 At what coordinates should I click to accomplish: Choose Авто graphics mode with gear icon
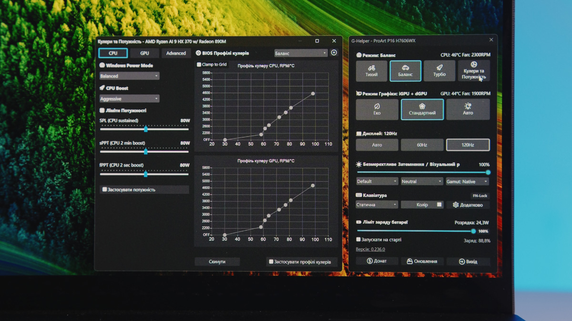[x=468, y=109]
